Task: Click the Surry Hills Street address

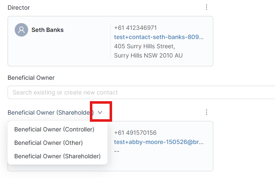Action: point(144,46)
